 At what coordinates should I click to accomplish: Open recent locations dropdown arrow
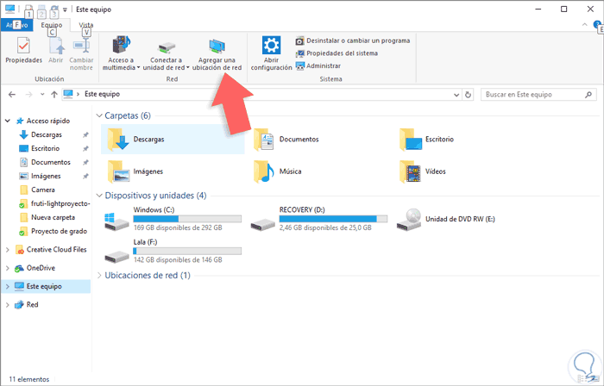coord(42,94)
